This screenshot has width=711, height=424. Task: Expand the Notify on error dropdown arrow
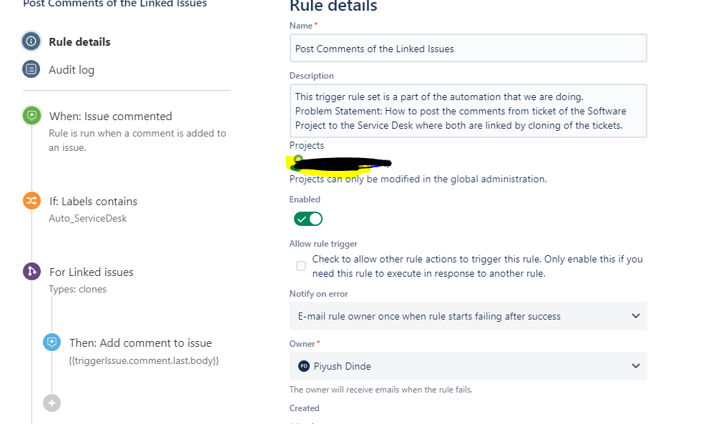636,316
